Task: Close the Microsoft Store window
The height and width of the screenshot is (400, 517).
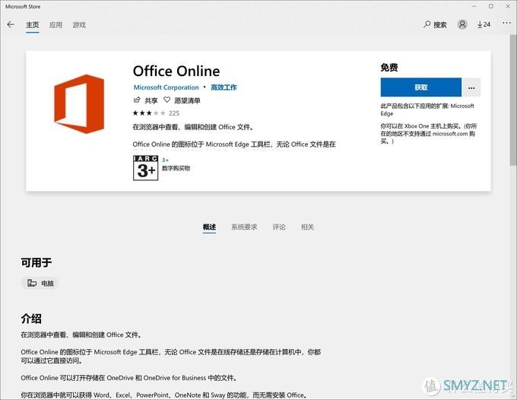Action: [508, 6]
